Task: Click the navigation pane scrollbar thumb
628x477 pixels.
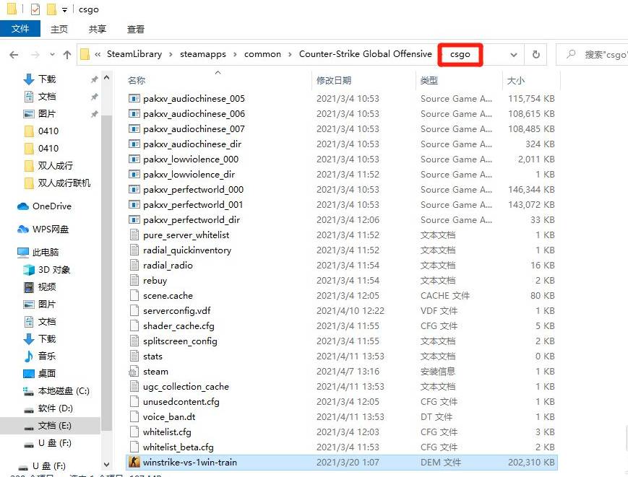Action: coord(106,273)
